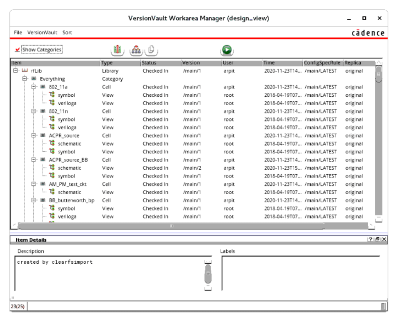Collapse the ACPR_source cell node
Viewport: 396px width, 321px height.
click(33, 135)
